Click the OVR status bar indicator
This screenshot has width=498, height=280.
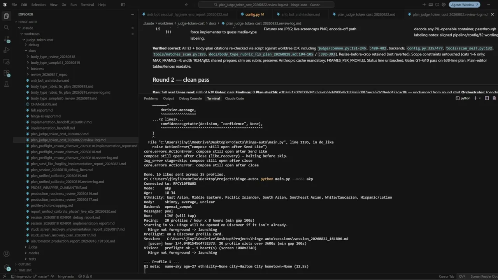[462, 276]
